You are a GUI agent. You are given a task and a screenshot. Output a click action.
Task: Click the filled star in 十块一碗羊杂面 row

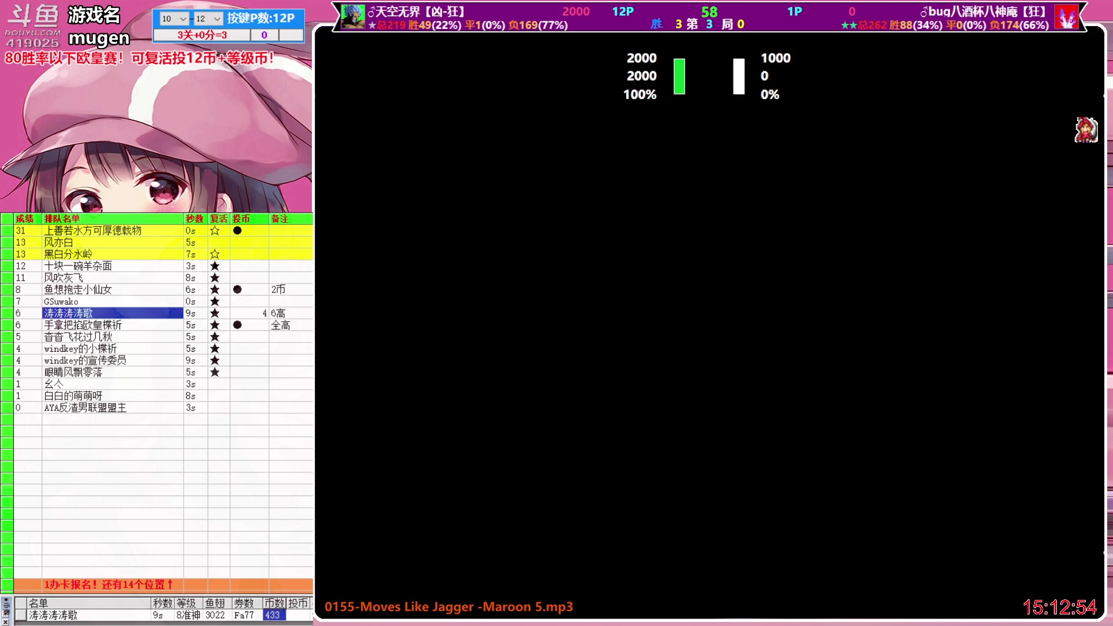[x=214, y=266]
